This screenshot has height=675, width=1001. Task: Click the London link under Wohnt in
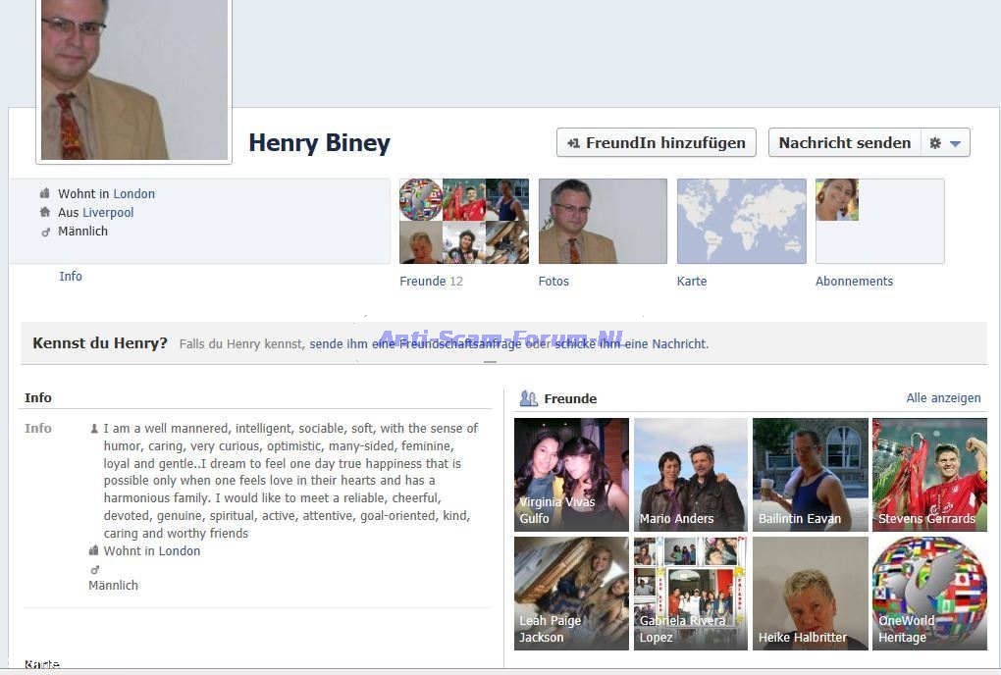(133, 194)
